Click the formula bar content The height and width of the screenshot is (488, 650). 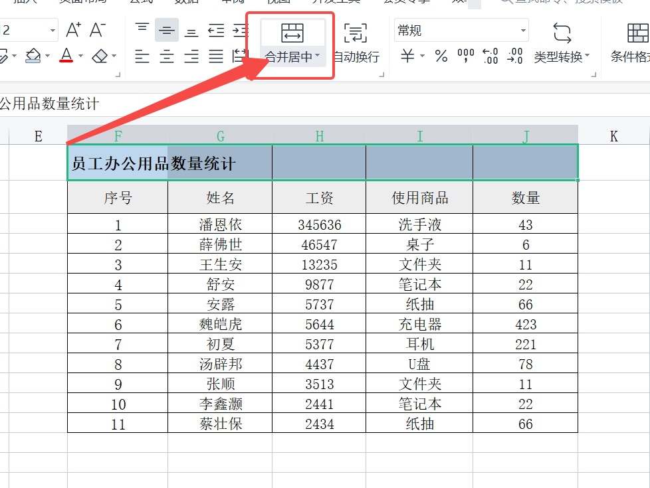click(49, 104)
